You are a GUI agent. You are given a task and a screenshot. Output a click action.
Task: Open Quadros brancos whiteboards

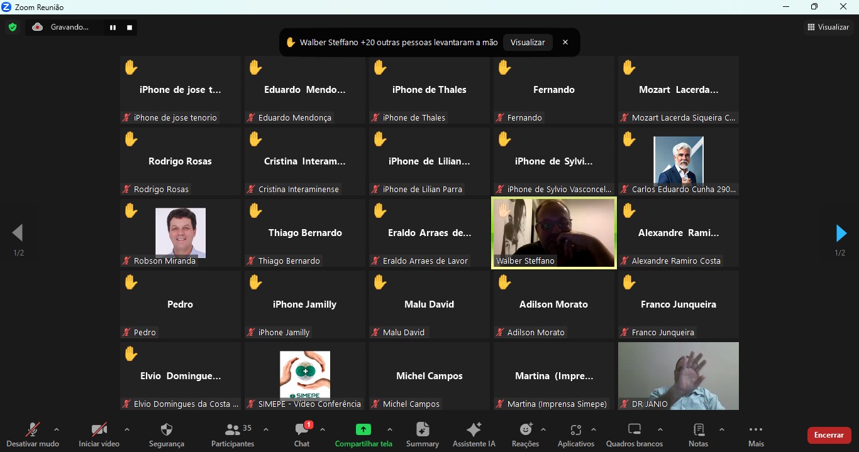coord(634,434)
